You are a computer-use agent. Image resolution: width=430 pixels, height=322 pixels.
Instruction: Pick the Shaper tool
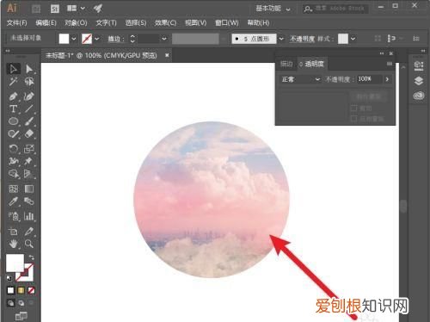(13, 134)
